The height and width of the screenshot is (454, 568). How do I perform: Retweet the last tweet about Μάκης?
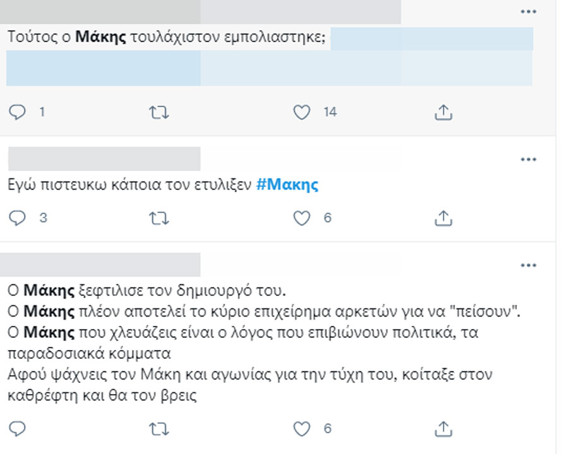pos(159,429)
